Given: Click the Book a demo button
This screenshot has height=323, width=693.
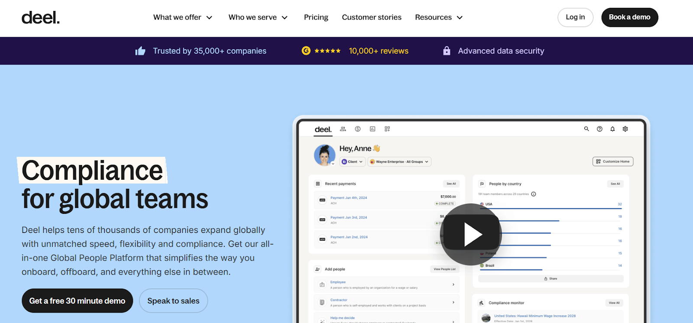Looking at the screenshot, I should [x=630, y=17].
